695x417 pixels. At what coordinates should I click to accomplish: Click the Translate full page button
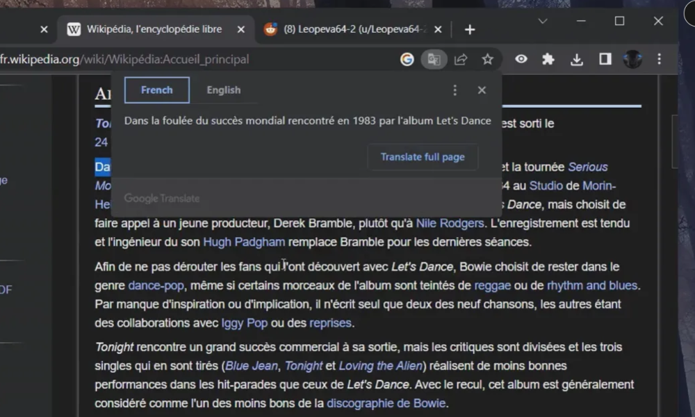point(422,157)
